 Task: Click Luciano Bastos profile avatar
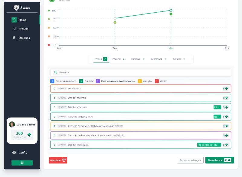click(x=12, y=125)
